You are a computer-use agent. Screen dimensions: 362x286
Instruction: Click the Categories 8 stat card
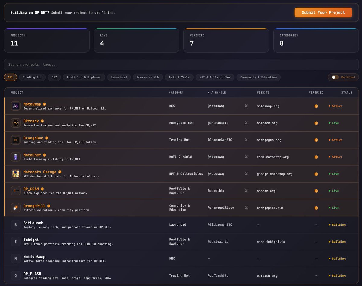(316, 40)
